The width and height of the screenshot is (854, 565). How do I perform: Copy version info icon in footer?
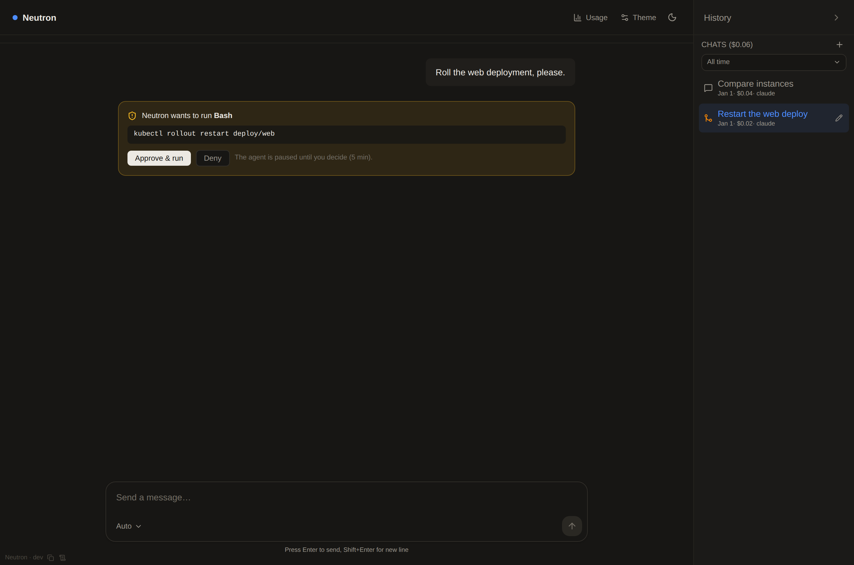pos(51,557)
